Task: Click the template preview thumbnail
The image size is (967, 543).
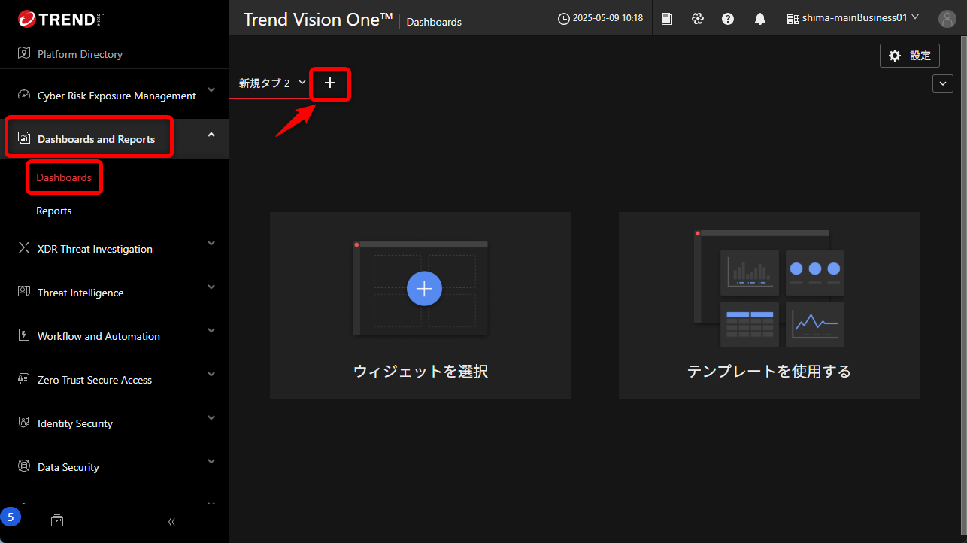Action: [x=769, y=289]
